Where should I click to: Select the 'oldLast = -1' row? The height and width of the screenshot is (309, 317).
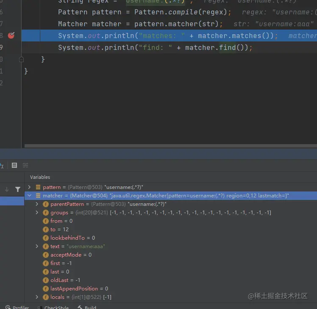click(171, 280)
